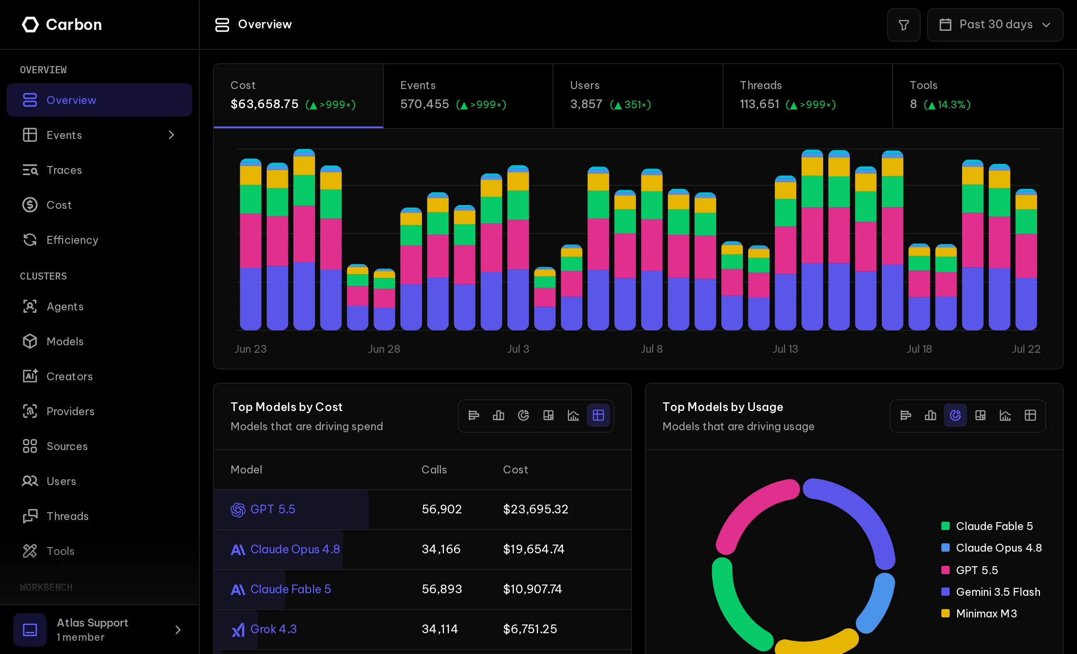Select the Events metric tab

click(x=468, y=96)
